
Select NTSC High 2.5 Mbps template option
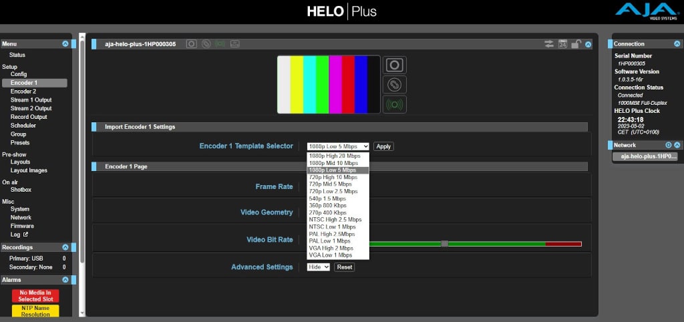coord(335,219)
